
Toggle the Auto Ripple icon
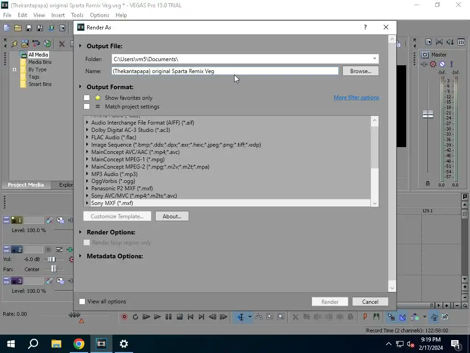pyautogui.click(x=415, y=317)
